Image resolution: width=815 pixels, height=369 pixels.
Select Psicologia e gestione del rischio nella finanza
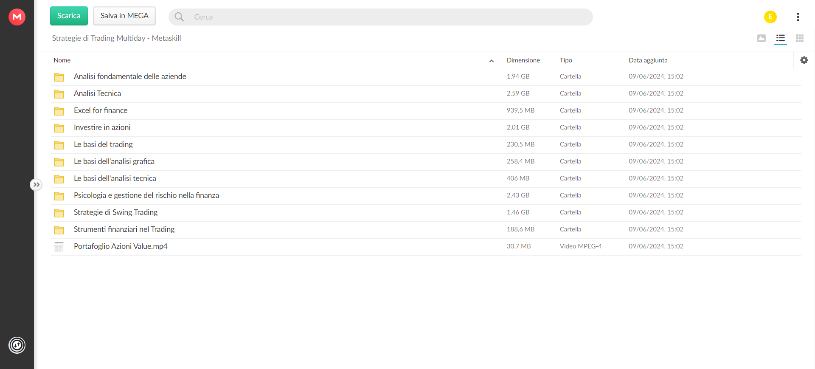[x=146, y=195]
